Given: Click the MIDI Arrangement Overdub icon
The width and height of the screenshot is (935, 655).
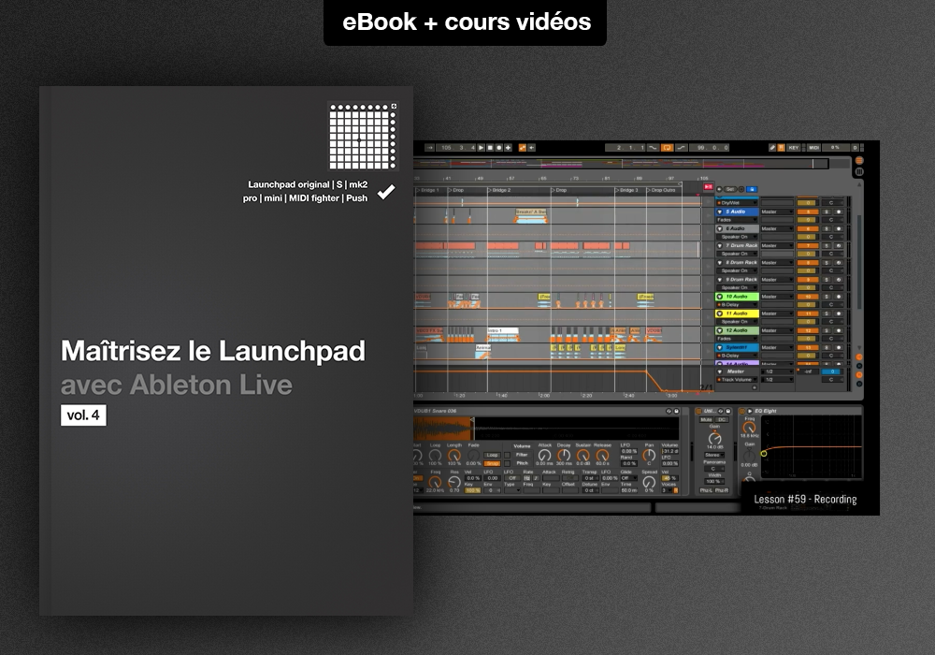Looking at the screenshot, I should [508, 148].
